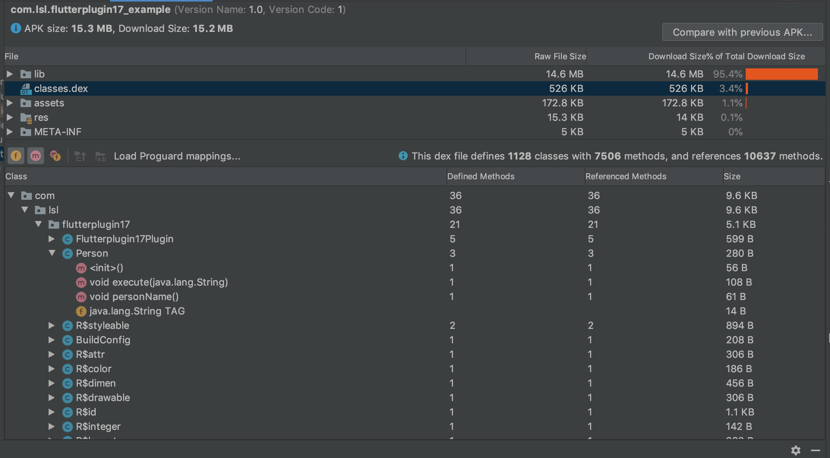This screenshot has width=830, height=458.
Task: Expand the lib folder
Action: tap(10, 74)
